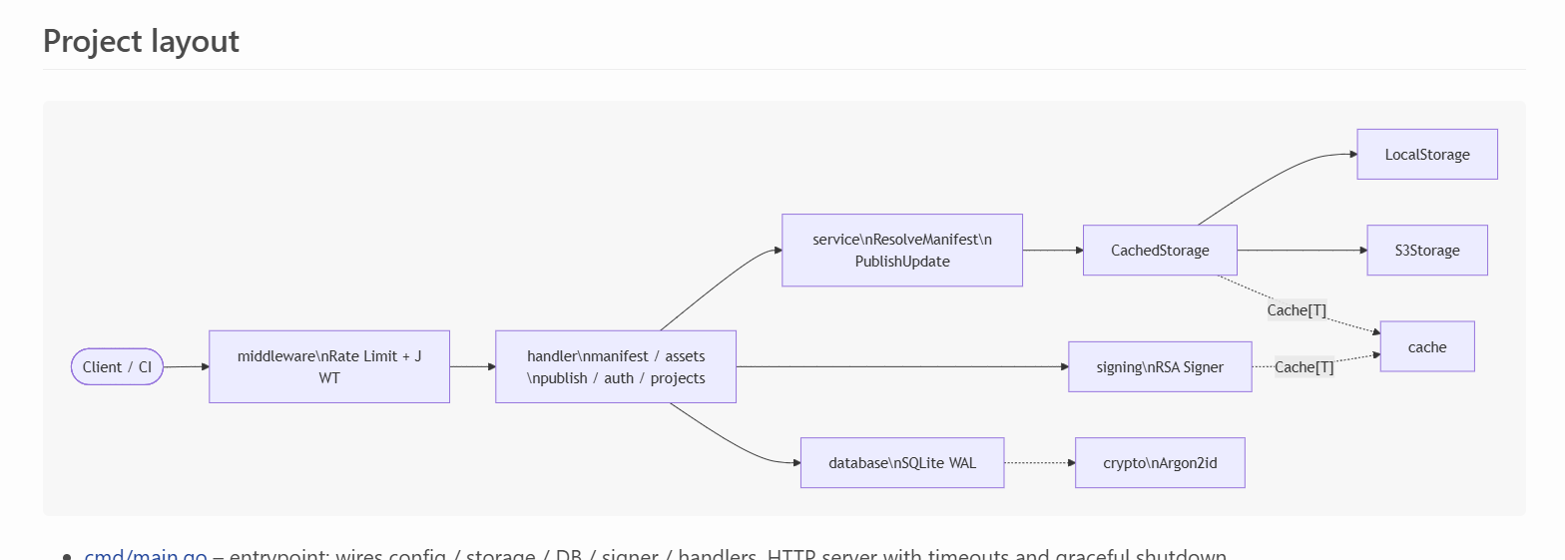1565x560 pixels.
Task: Select the database SQLite WAL node
Action: [901, 462]
